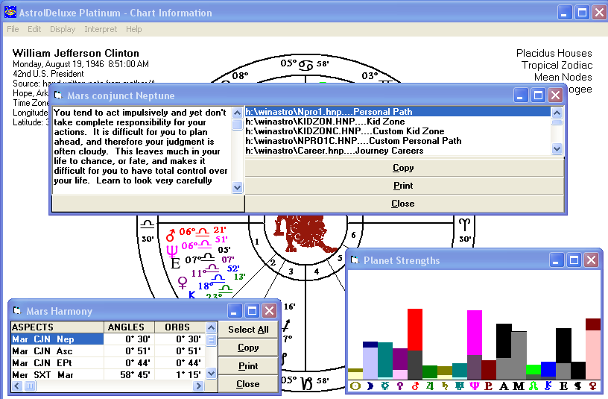This screenshot has height=399, width=608.
Task: Click the dark red Pluto glyph in Planet Strengths
Action: click(489, 386)
